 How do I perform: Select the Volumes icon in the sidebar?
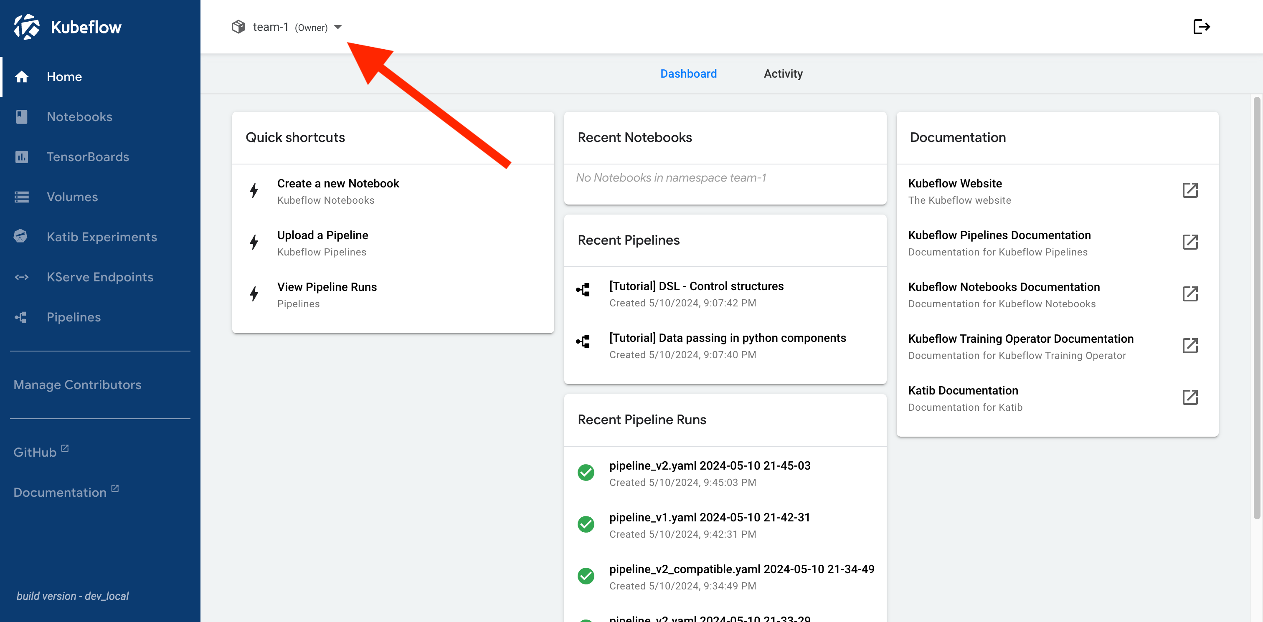pyautogui.click(x=22, y=197)
